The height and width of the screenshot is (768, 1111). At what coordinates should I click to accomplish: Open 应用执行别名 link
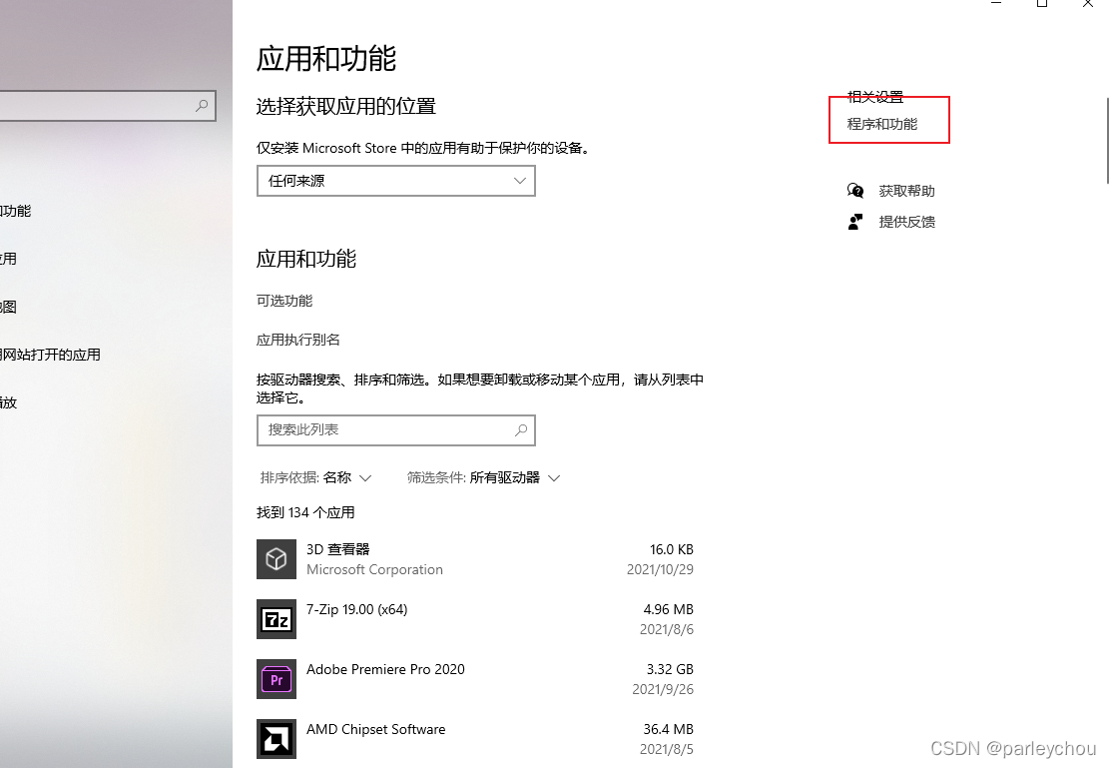pyautogui.click(x=298, y=340)
